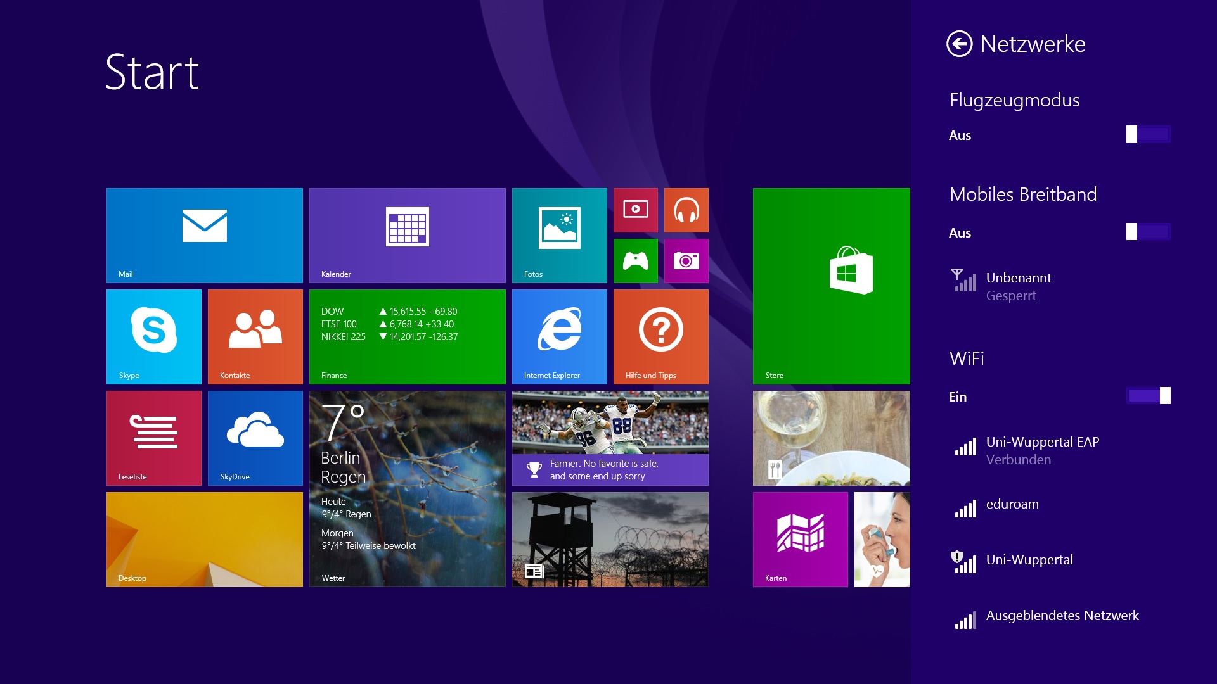The height and width of the screenshot is (684, 1217).
Task: Turn off the WiFi switch
Action: coord(1147,396)
